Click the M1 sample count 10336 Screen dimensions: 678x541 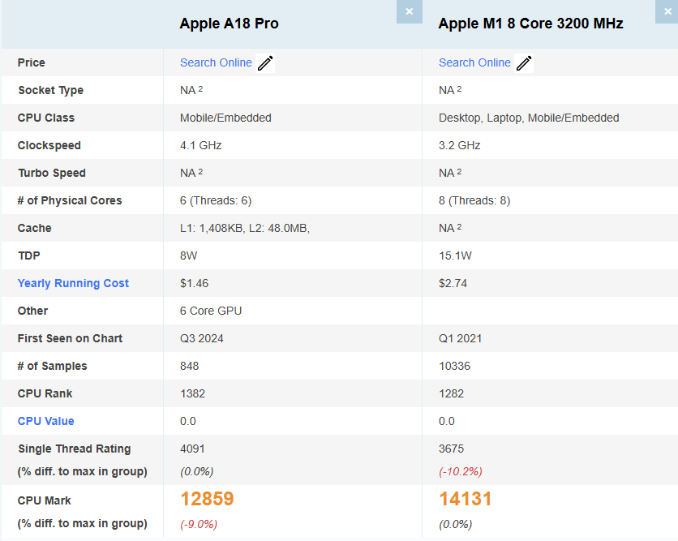click(454, 366)
